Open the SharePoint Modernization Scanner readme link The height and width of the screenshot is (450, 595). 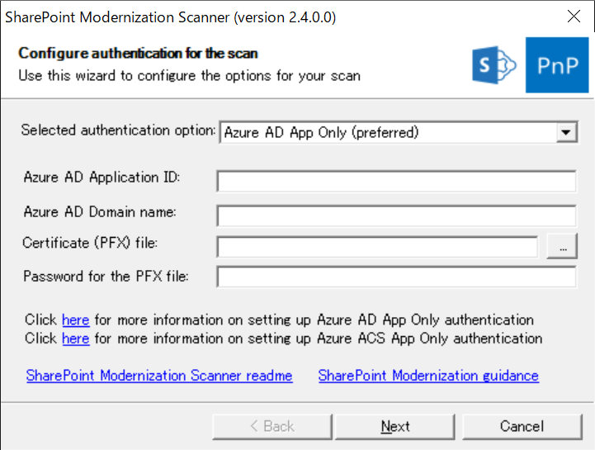click(159, 376)
